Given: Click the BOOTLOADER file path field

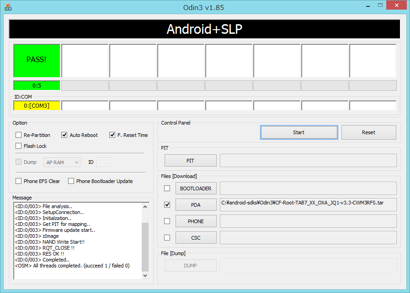Looking at the screenshot, I should 308,188.
